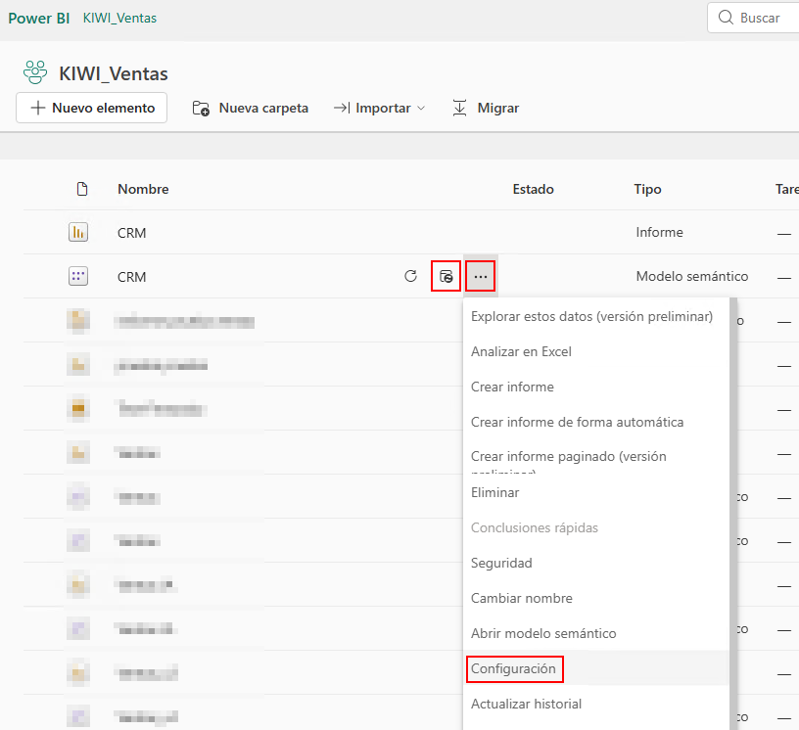Click the more options ellipsis for CRM
799x730 pixels.
(x=480, y=277)
